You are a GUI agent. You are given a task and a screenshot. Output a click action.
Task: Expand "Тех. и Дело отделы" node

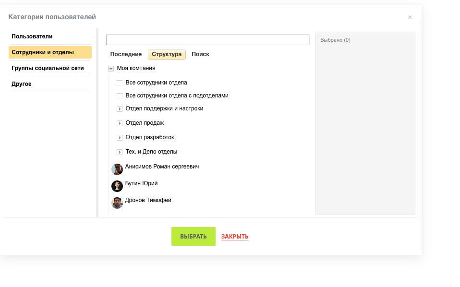[120, 152]
